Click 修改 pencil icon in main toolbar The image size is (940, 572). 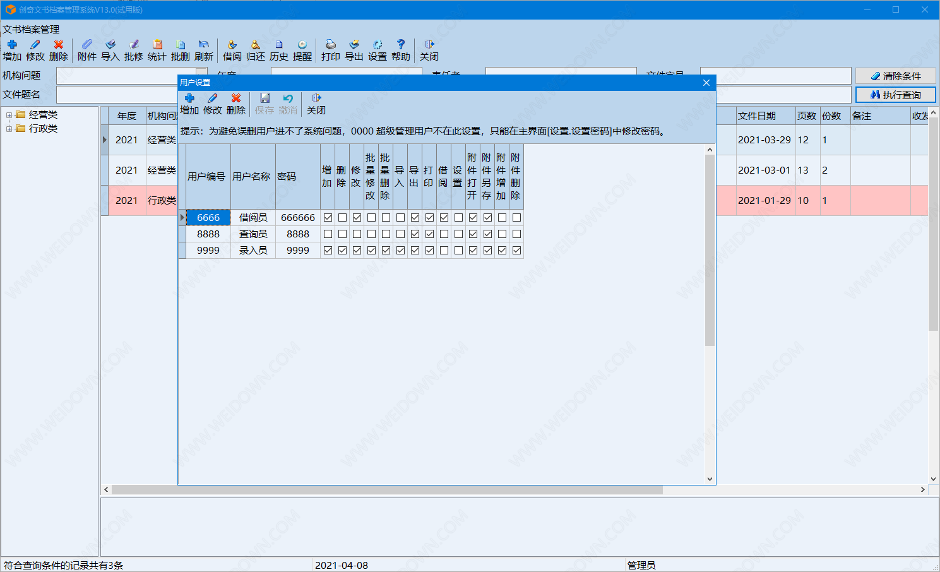[35, 50]
